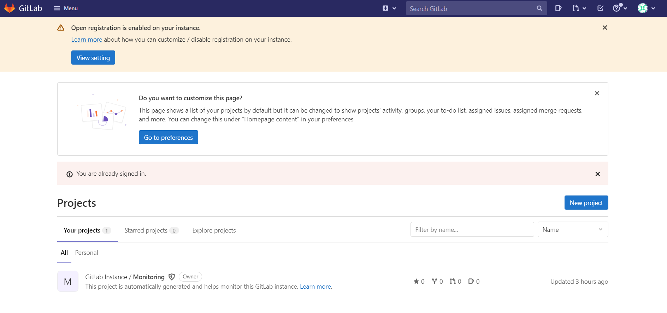Click the search magnifier icon
667x313 pixels.
(539, 8)
